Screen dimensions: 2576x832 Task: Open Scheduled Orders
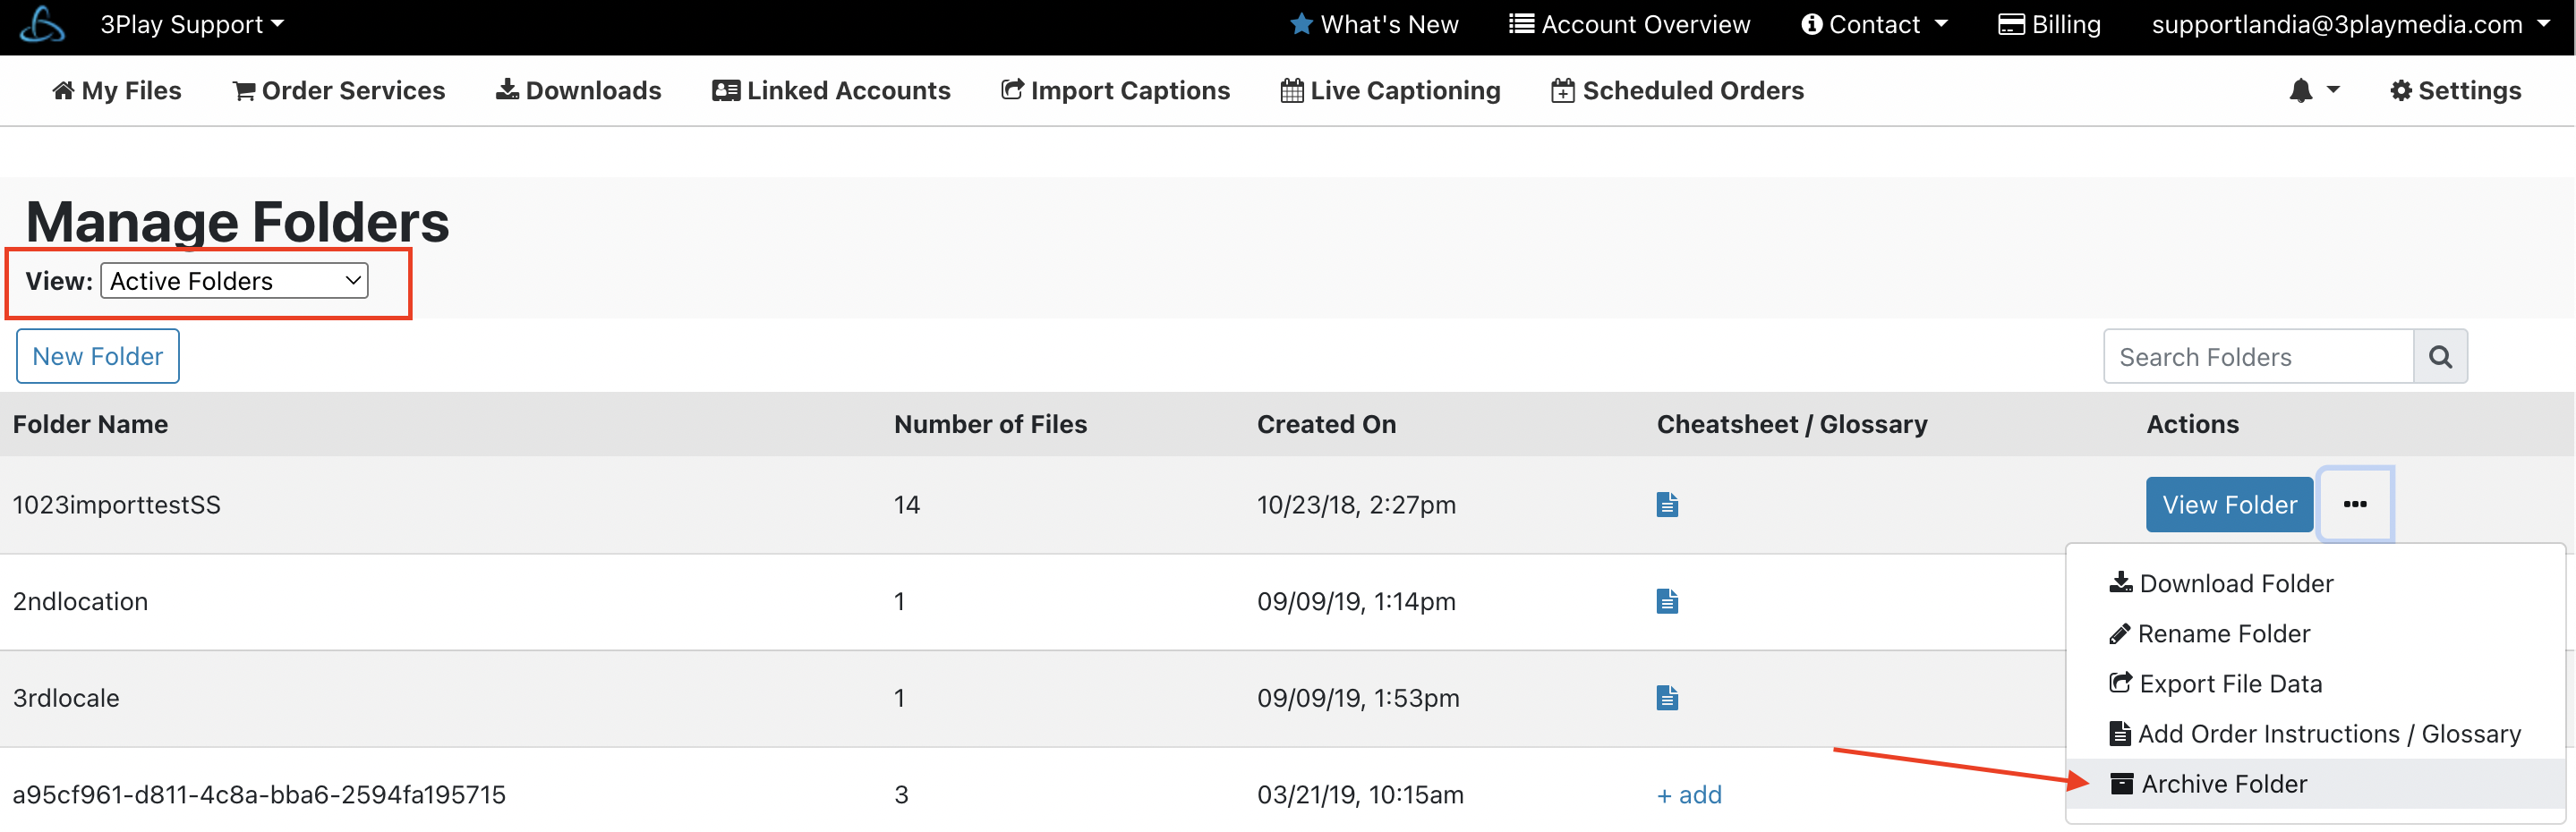tap(1677, 90)
